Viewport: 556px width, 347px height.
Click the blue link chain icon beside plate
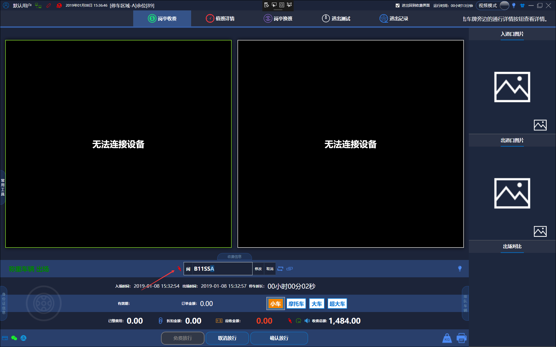click(290, 269)
